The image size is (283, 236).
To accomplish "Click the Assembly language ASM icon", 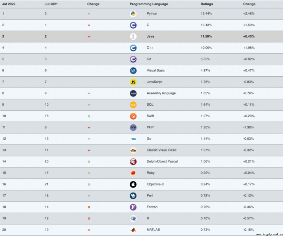I will [133, 93].
